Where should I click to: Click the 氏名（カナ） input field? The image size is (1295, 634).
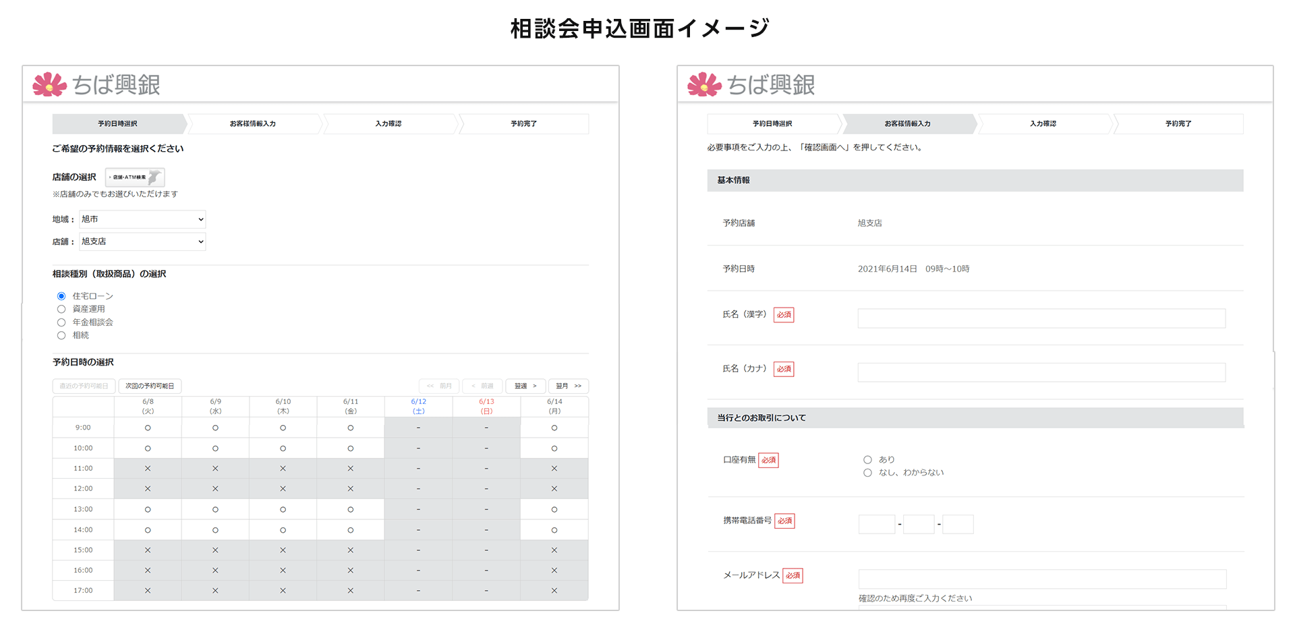[x=1041, y=372]
